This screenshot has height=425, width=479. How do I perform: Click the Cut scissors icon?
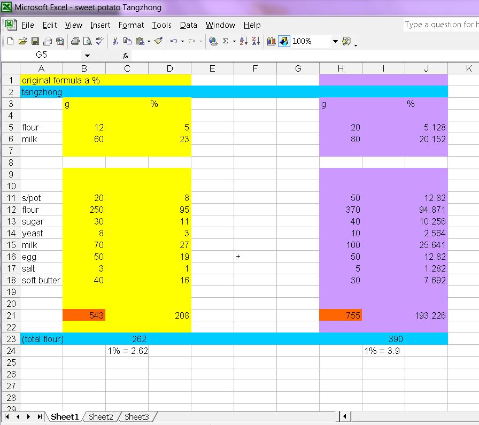(115, 41)
